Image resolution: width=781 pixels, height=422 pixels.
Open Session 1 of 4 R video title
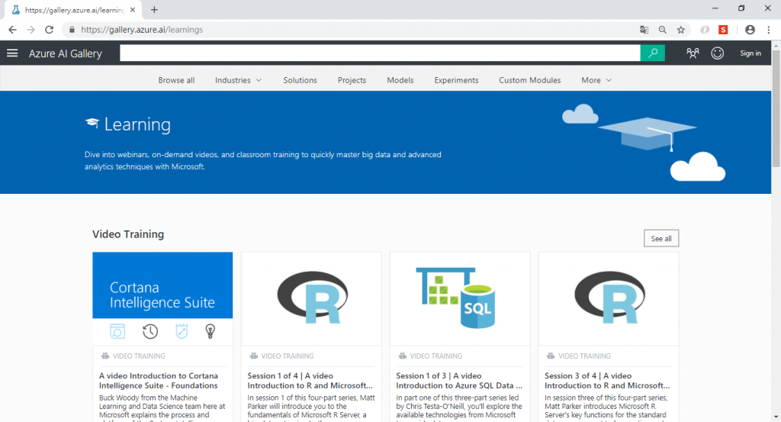coord(310,381)
